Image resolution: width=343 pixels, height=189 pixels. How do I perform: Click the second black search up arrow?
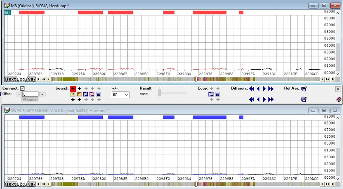click(x=79, y=89)
